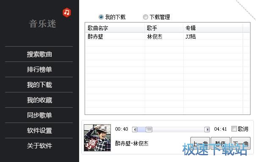
Task: Click the album cell JJ陆
Action: tap(190, 36)
